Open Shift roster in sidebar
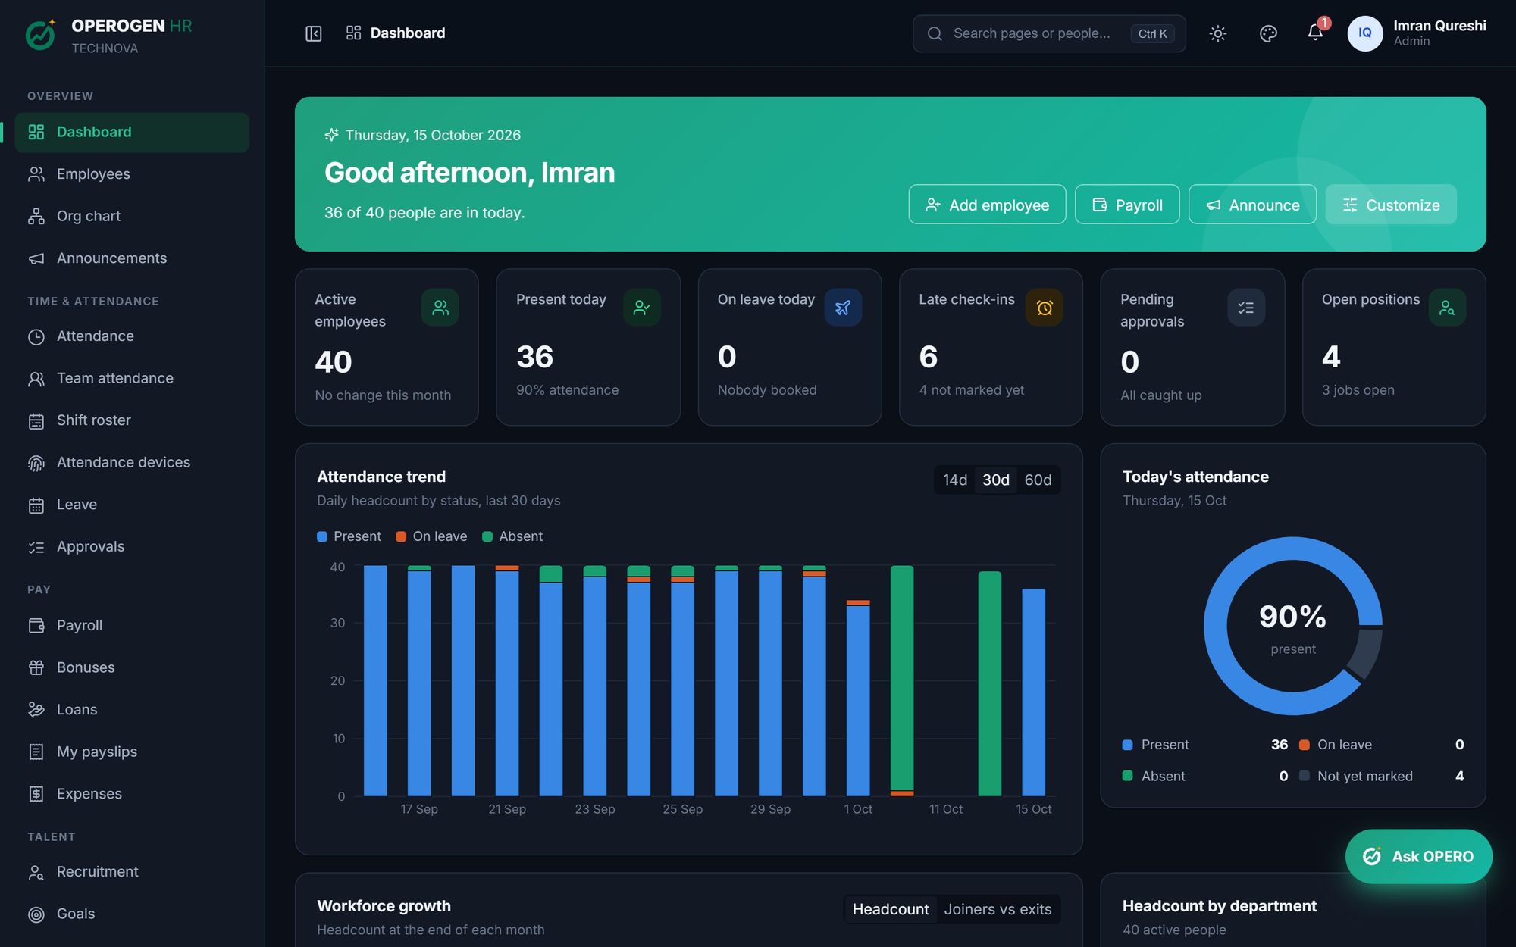This screenshot has height=947, width=1516. (132, 420)
